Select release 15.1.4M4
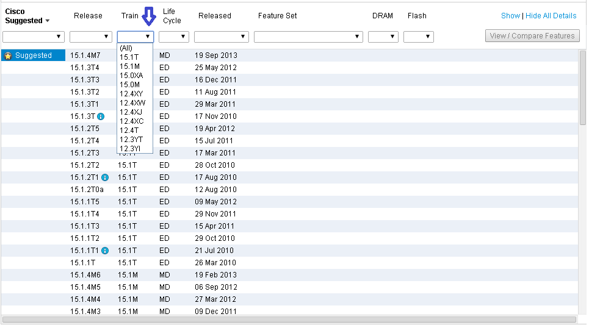The width and height of the screenshot is (589, 325). (x=85, y=299)
